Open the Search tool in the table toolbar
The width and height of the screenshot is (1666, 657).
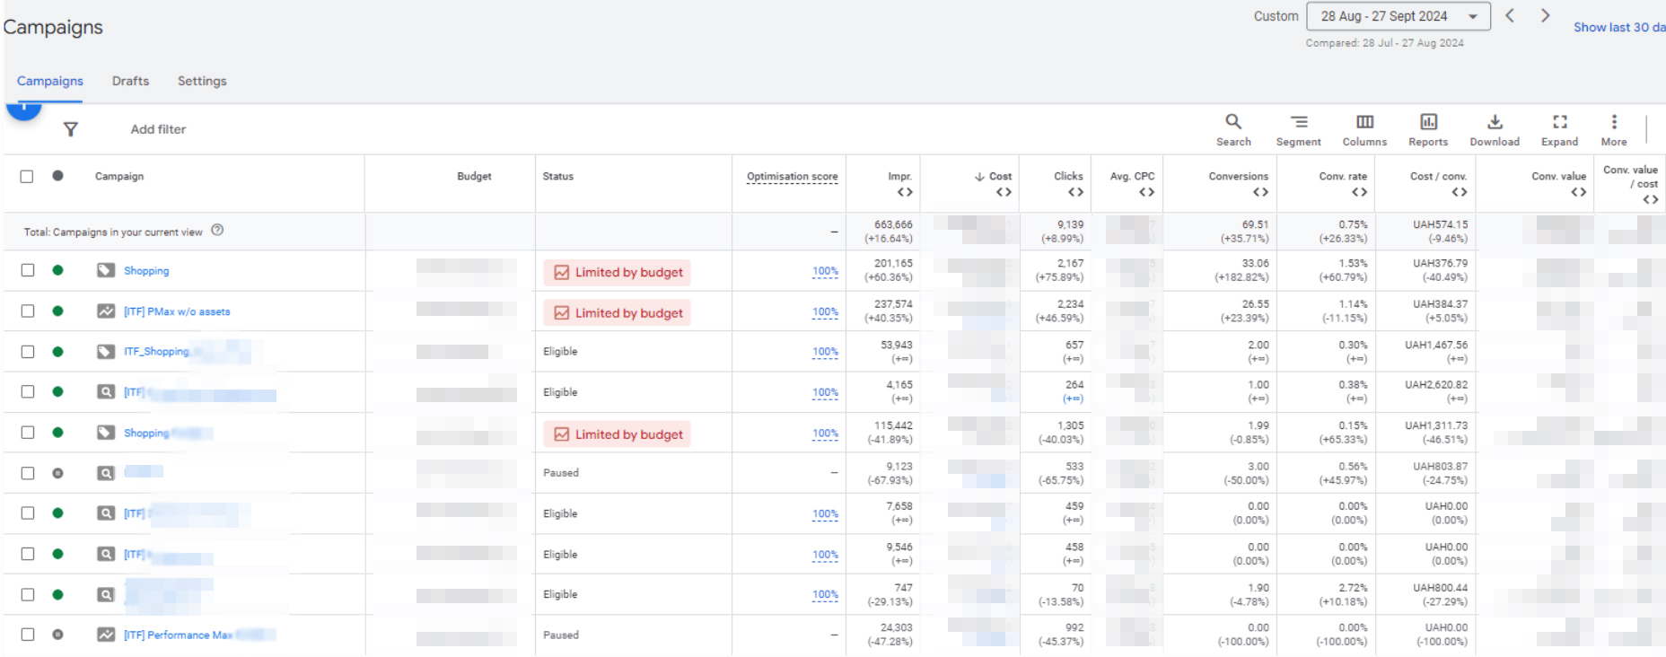pos(1233,129)
